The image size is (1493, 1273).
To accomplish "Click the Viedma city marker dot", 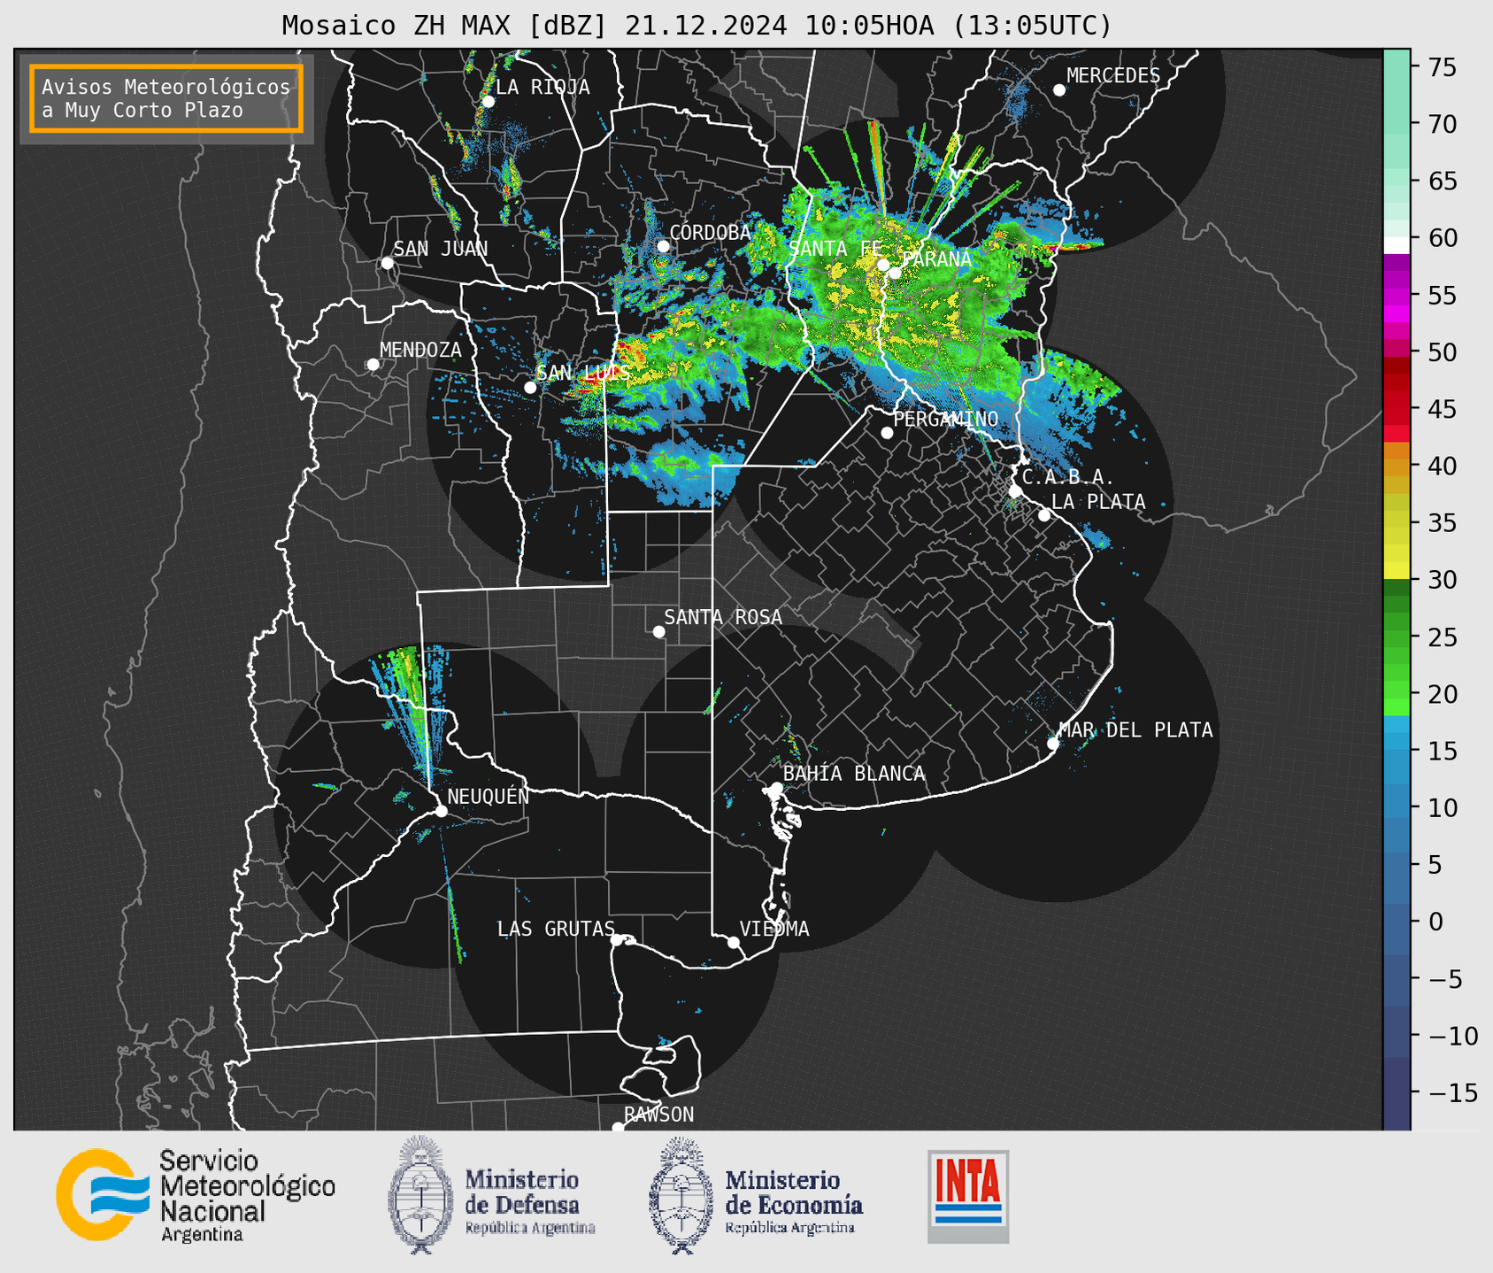I will 734,942.
